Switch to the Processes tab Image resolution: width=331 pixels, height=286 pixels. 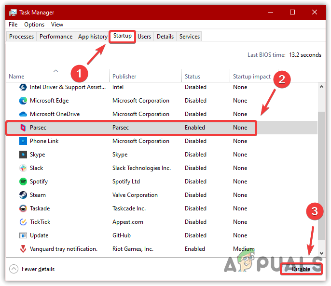point(21,37)
